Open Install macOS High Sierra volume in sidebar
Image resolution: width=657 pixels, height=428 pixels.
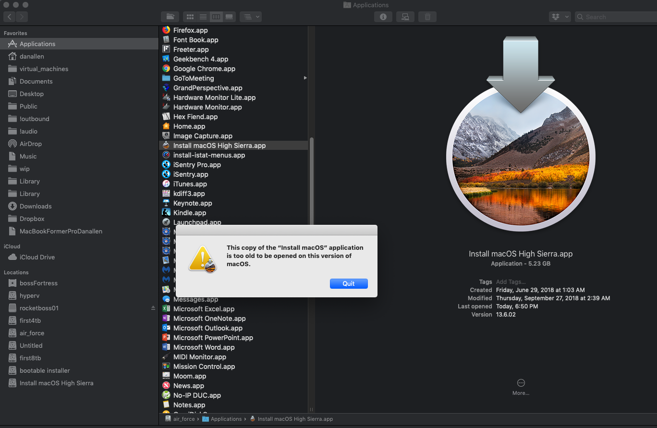point(79,383)
